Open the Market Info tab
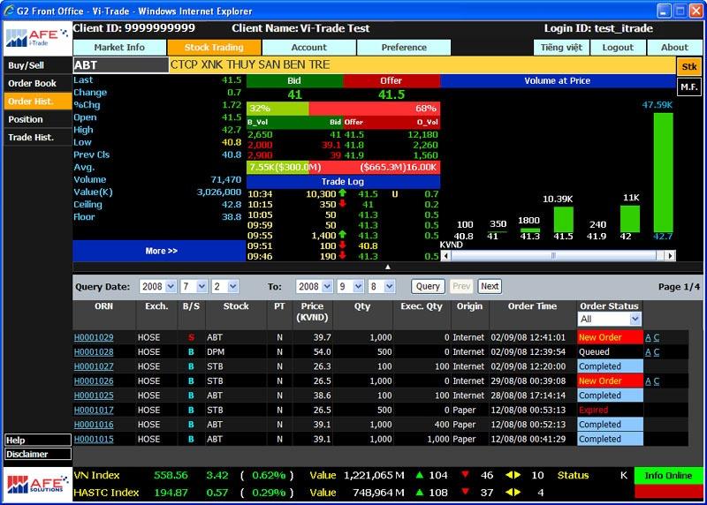 (119, 48)
